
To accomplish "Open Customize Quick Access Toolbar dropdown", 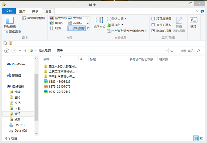I will pyautogui.click(x=16, y=44).
